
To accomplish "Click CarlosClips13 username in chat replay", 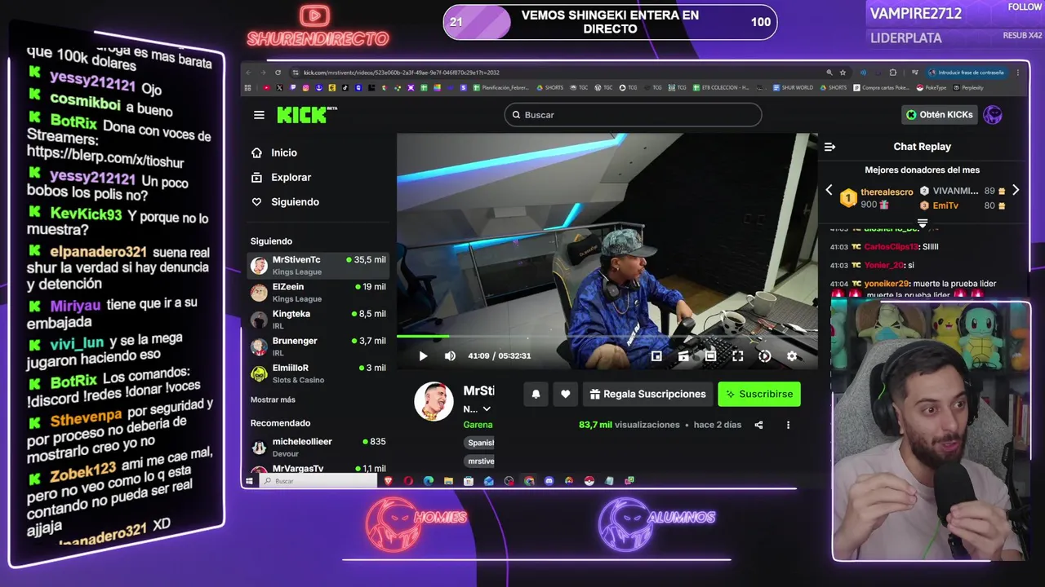I will pyautogui.click(x=892, y=246).
